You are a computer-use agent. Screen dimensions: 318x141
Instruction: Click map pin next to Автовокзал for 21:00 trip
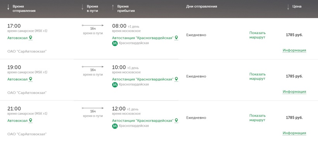pos(30,121)
